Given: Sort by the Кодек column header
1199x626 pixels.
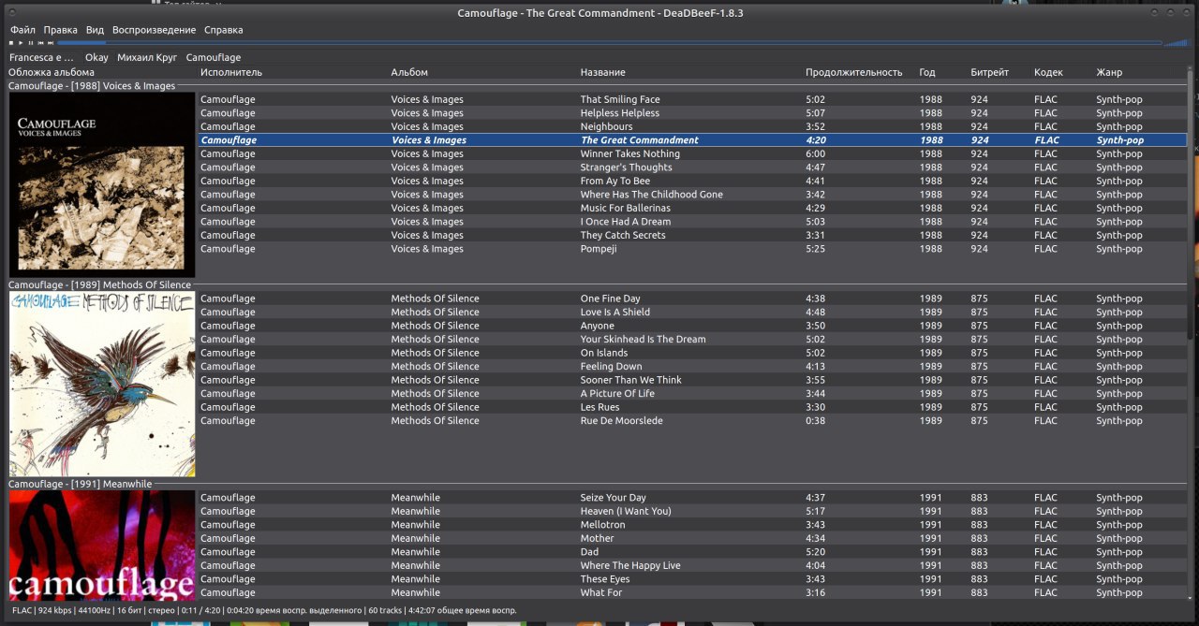Looking at the screenshot, I should (1063, 72).
